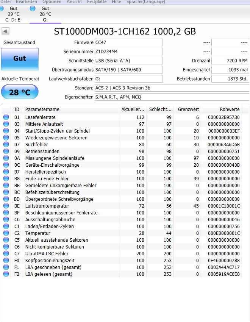The width and height of the screenshot is (250, 322).
Task: Click the Laufwerksbuchstaben field G:
Action: [129, 79]
